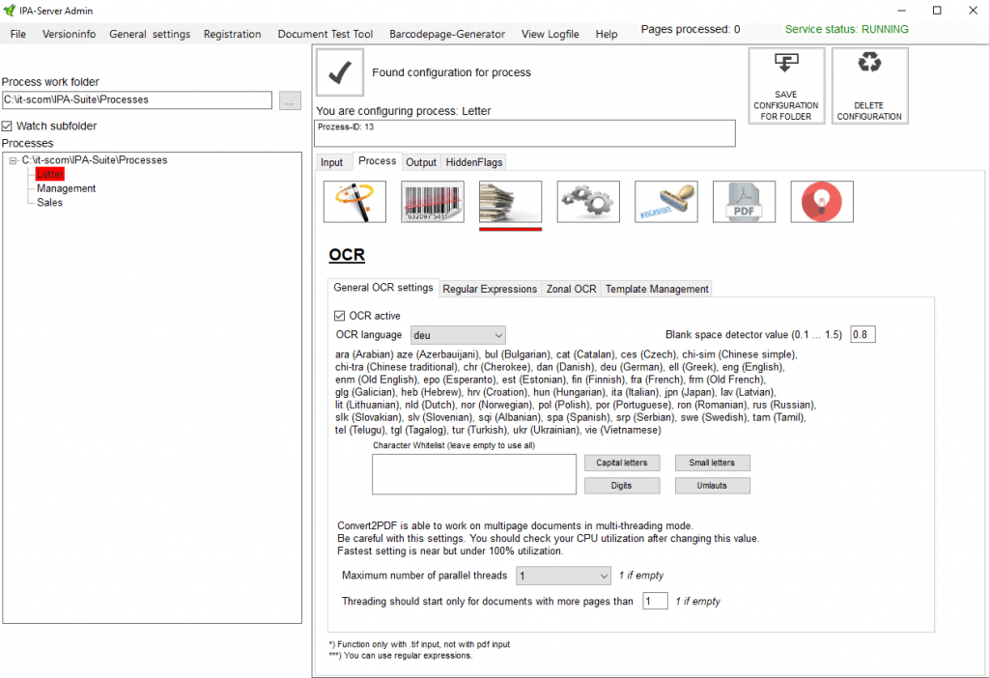The width and height of the screenshot is (989, 678).
Task: Click the Capital letters button
Action: pyautogui.click(x=621, y=463)
